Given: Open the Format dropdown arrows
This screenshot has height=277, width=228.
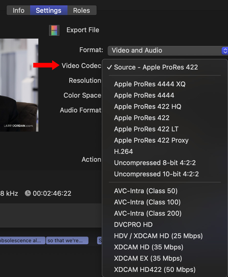Looking at the screenshot, I should point(225,51).
